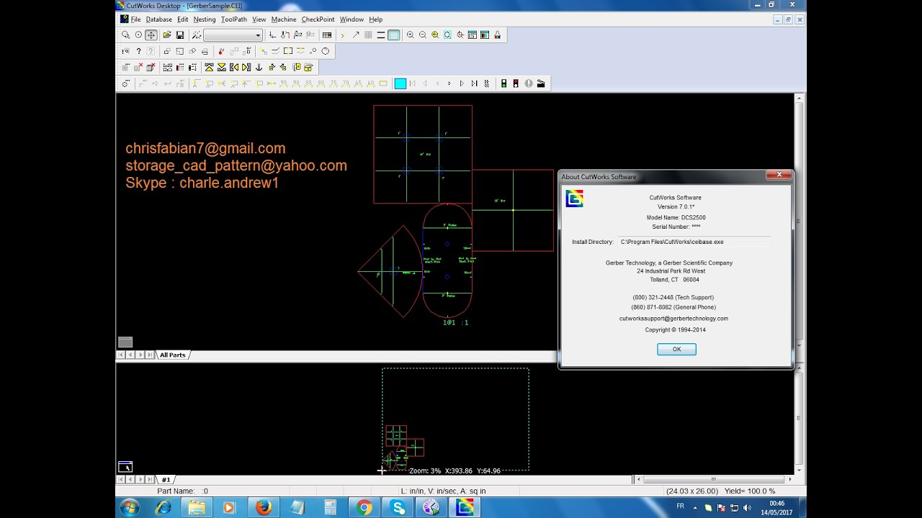Click the zoom out magnifier icon
This screenshot has width=922, height=518.
[423, 35]
